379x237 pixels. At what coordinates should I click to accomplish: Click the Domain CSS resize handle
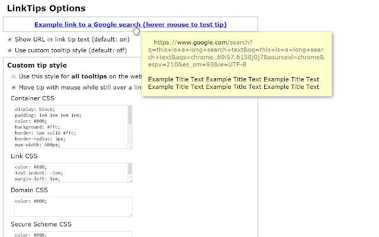(x=130, y=214)
